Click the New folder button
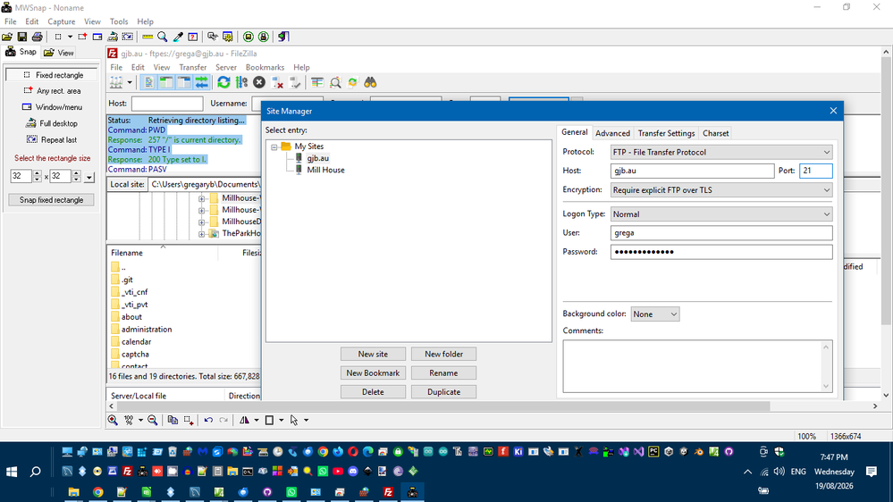Viewport: 893px width, 502px height. point(443,354)
